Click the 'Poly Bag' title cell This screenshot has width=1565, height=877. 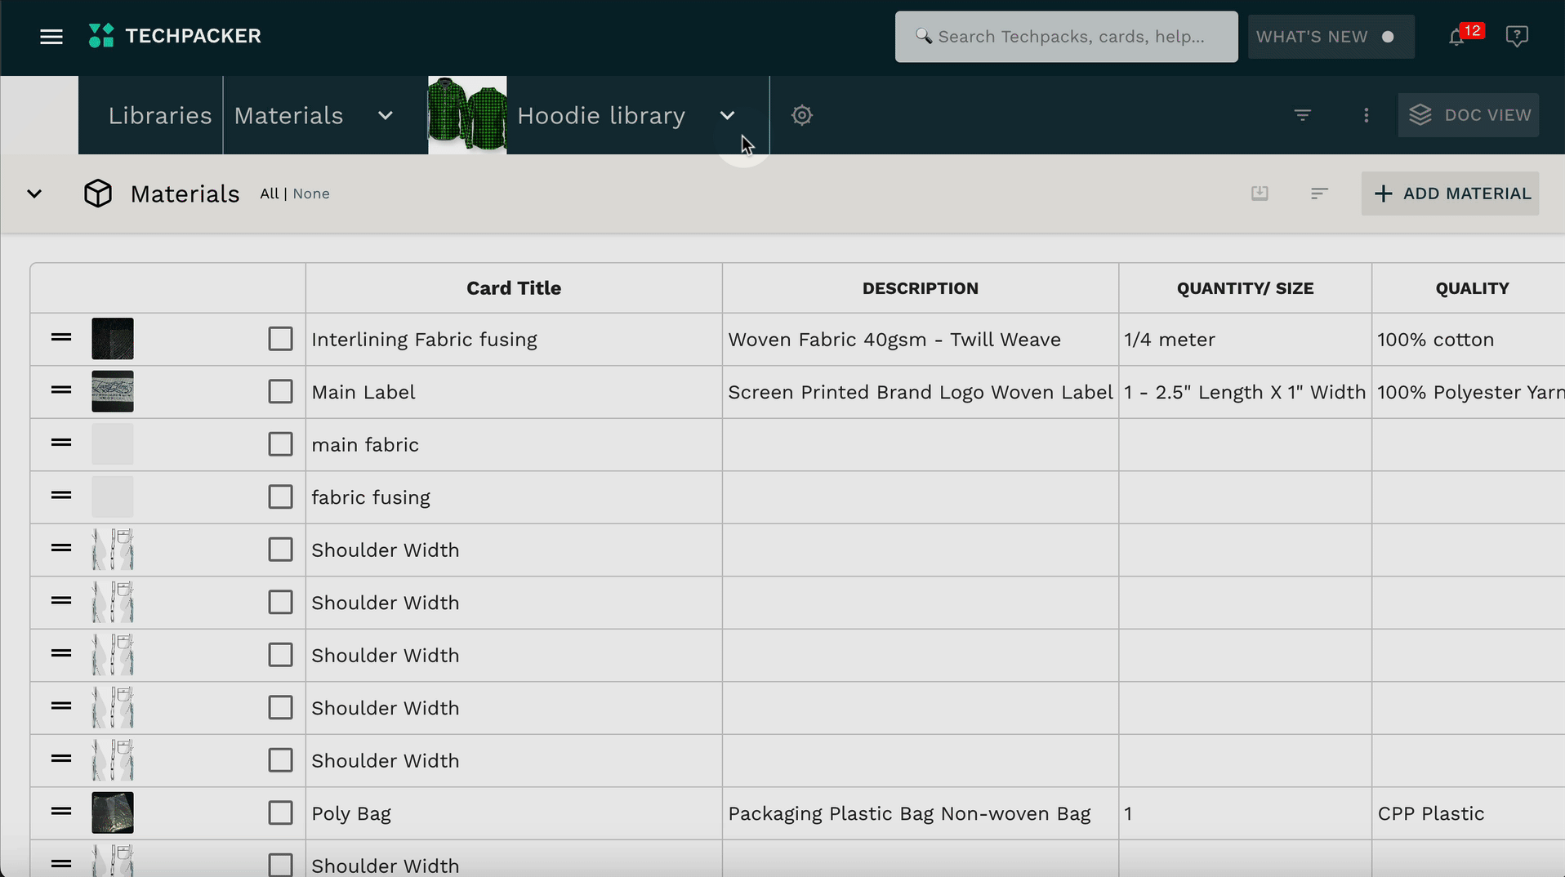point(514,813)
